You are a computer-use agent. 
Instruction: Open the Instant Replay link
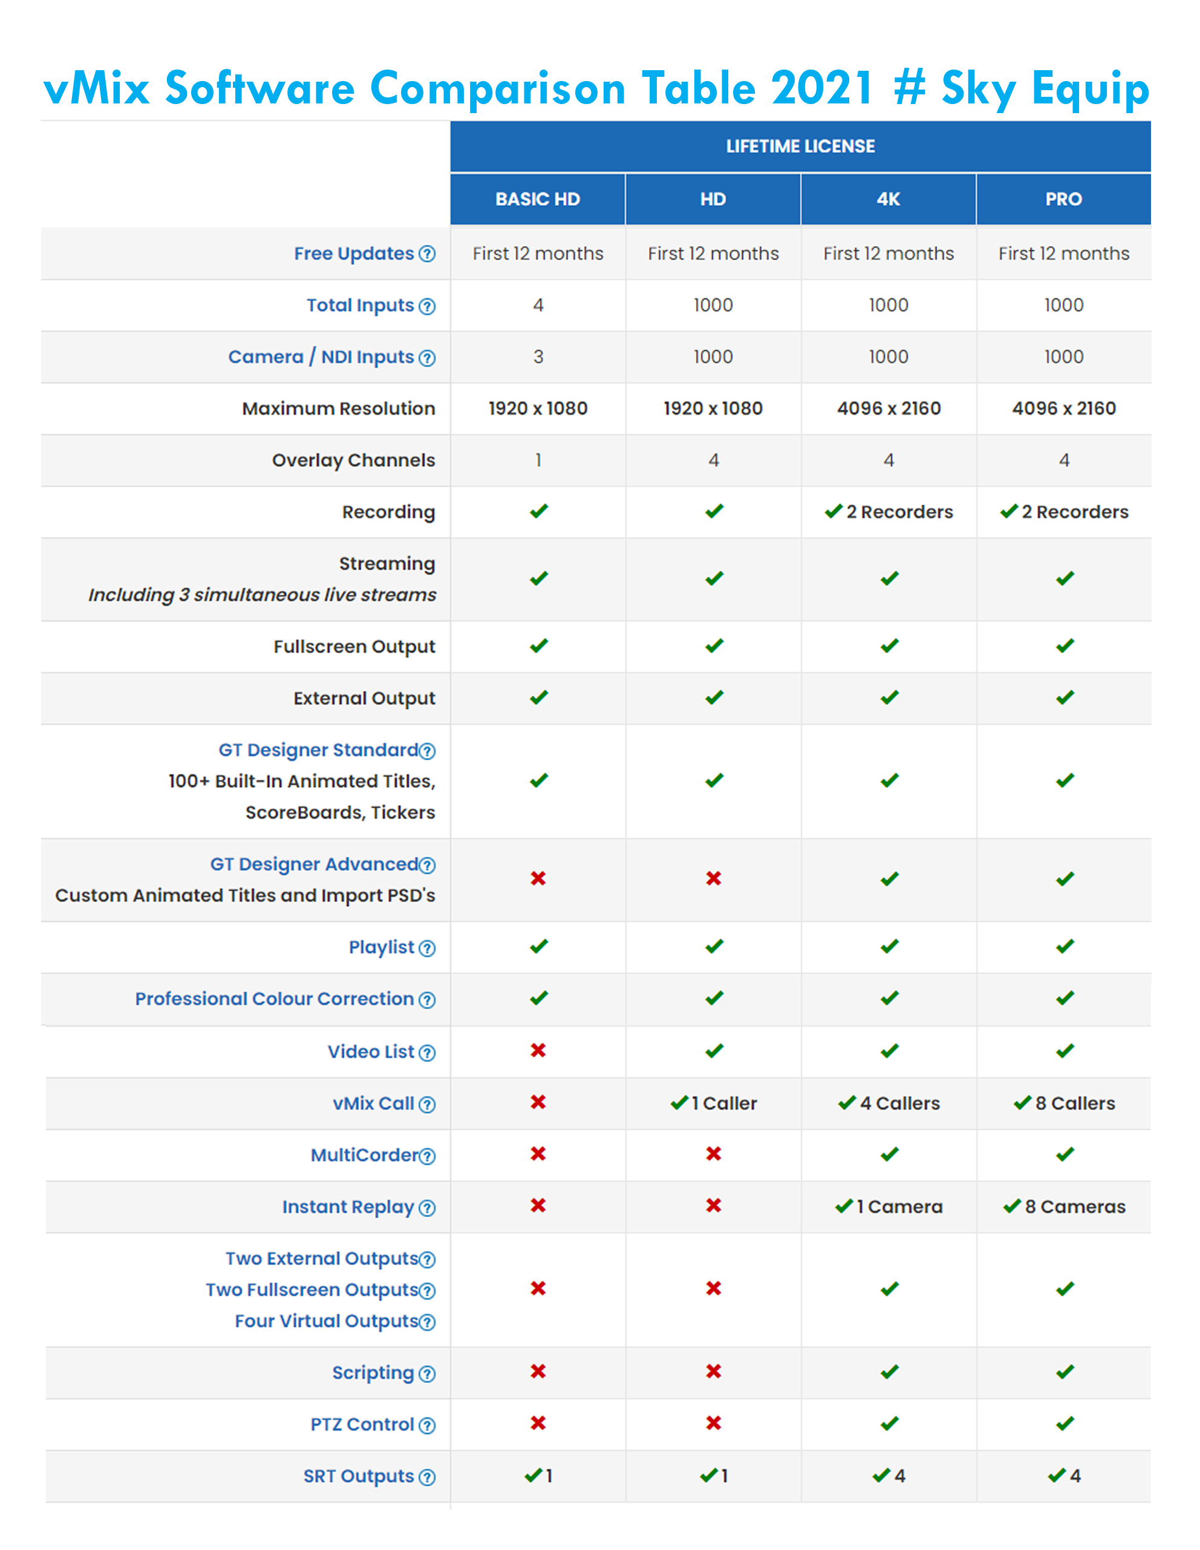coord(348,1207)
